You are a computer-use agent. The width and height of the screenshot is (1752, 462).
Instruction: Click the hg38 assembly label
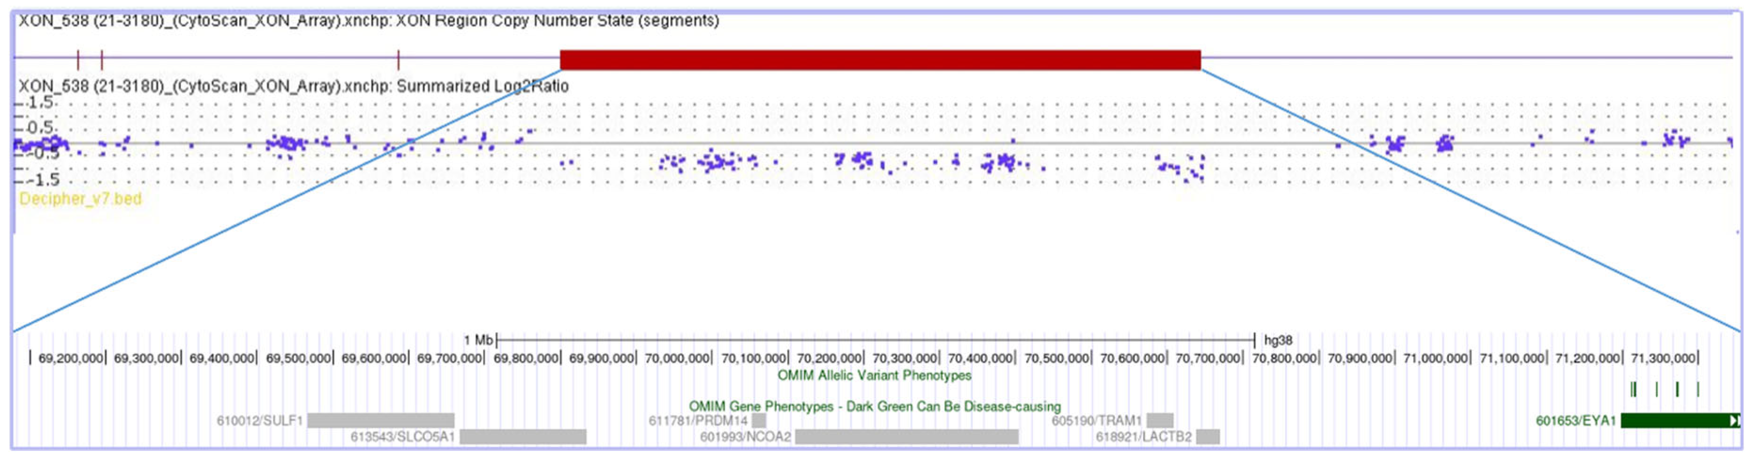[1277, 340]
